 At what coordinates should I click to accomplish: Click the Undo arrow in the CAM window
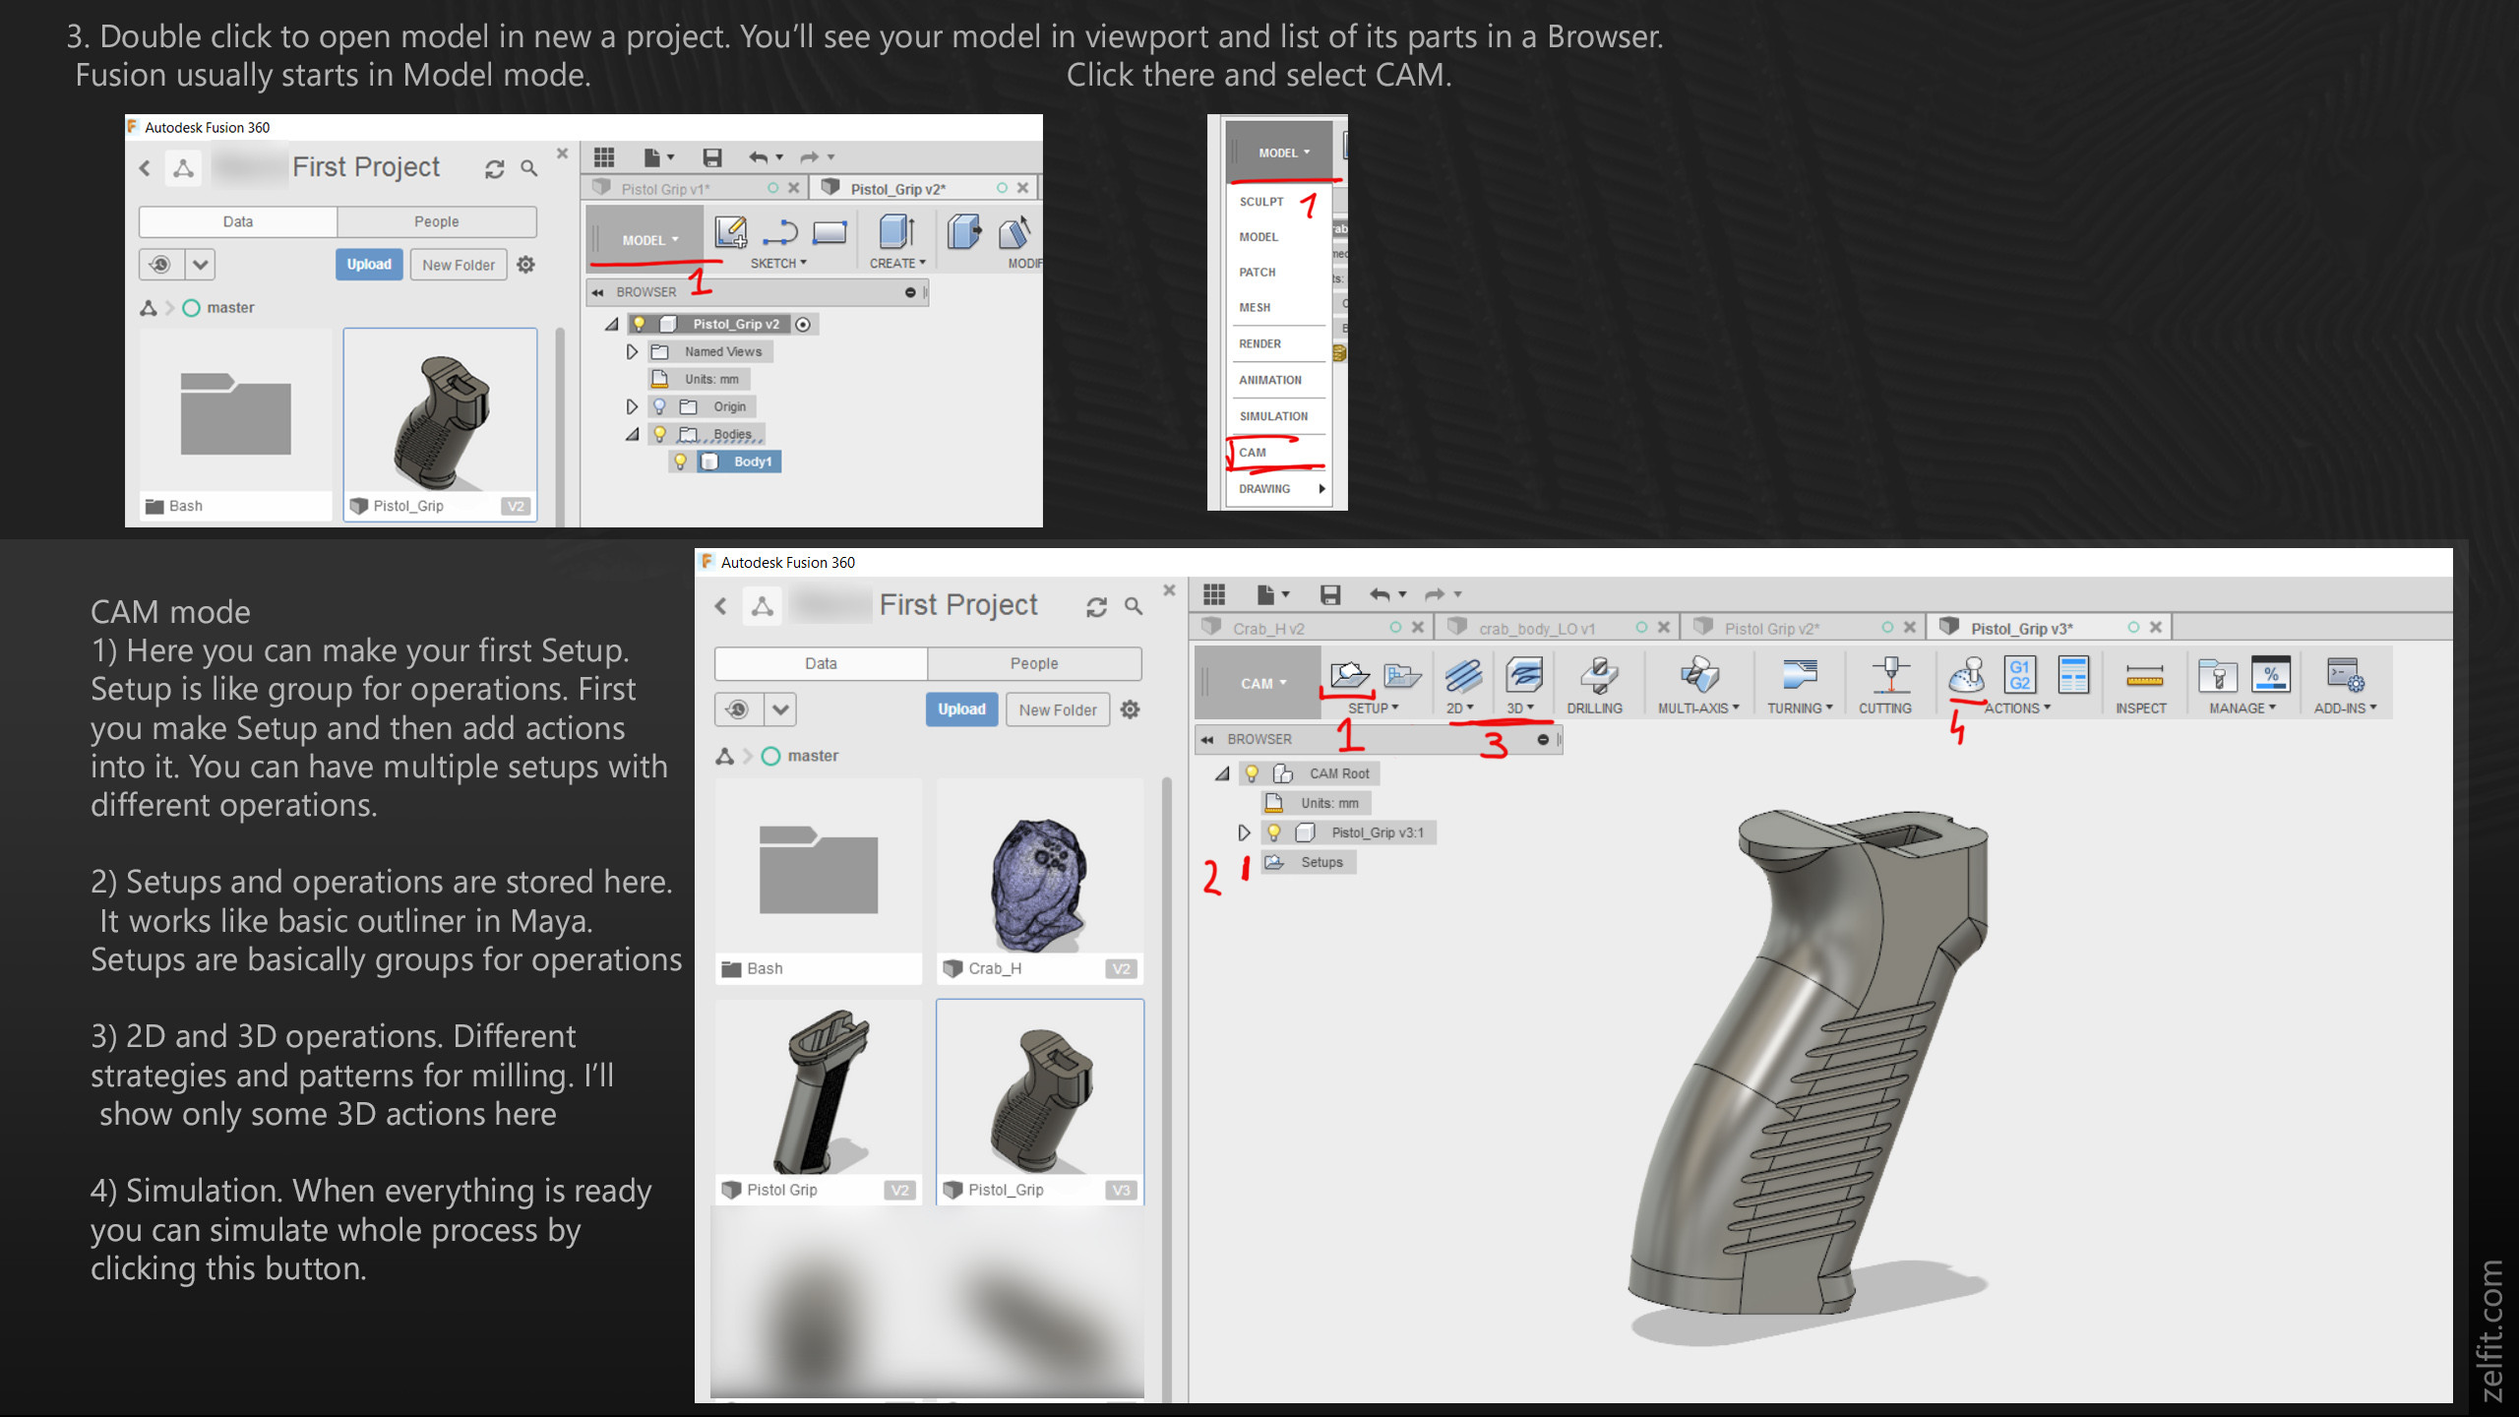(x=1380, y=594)
